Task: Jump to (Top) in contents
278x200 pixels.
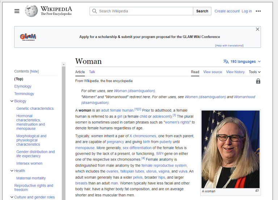Action: (18, 79)
